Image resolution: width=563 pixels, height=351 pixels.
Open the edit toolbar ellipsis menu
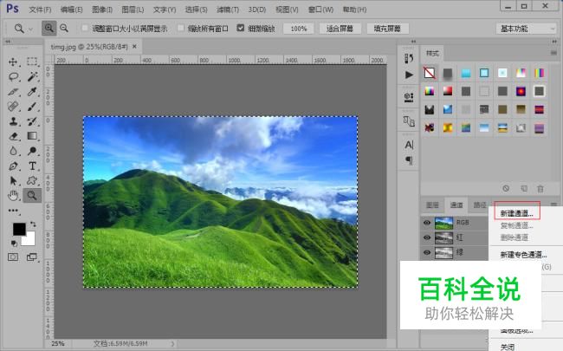point(13,211)
